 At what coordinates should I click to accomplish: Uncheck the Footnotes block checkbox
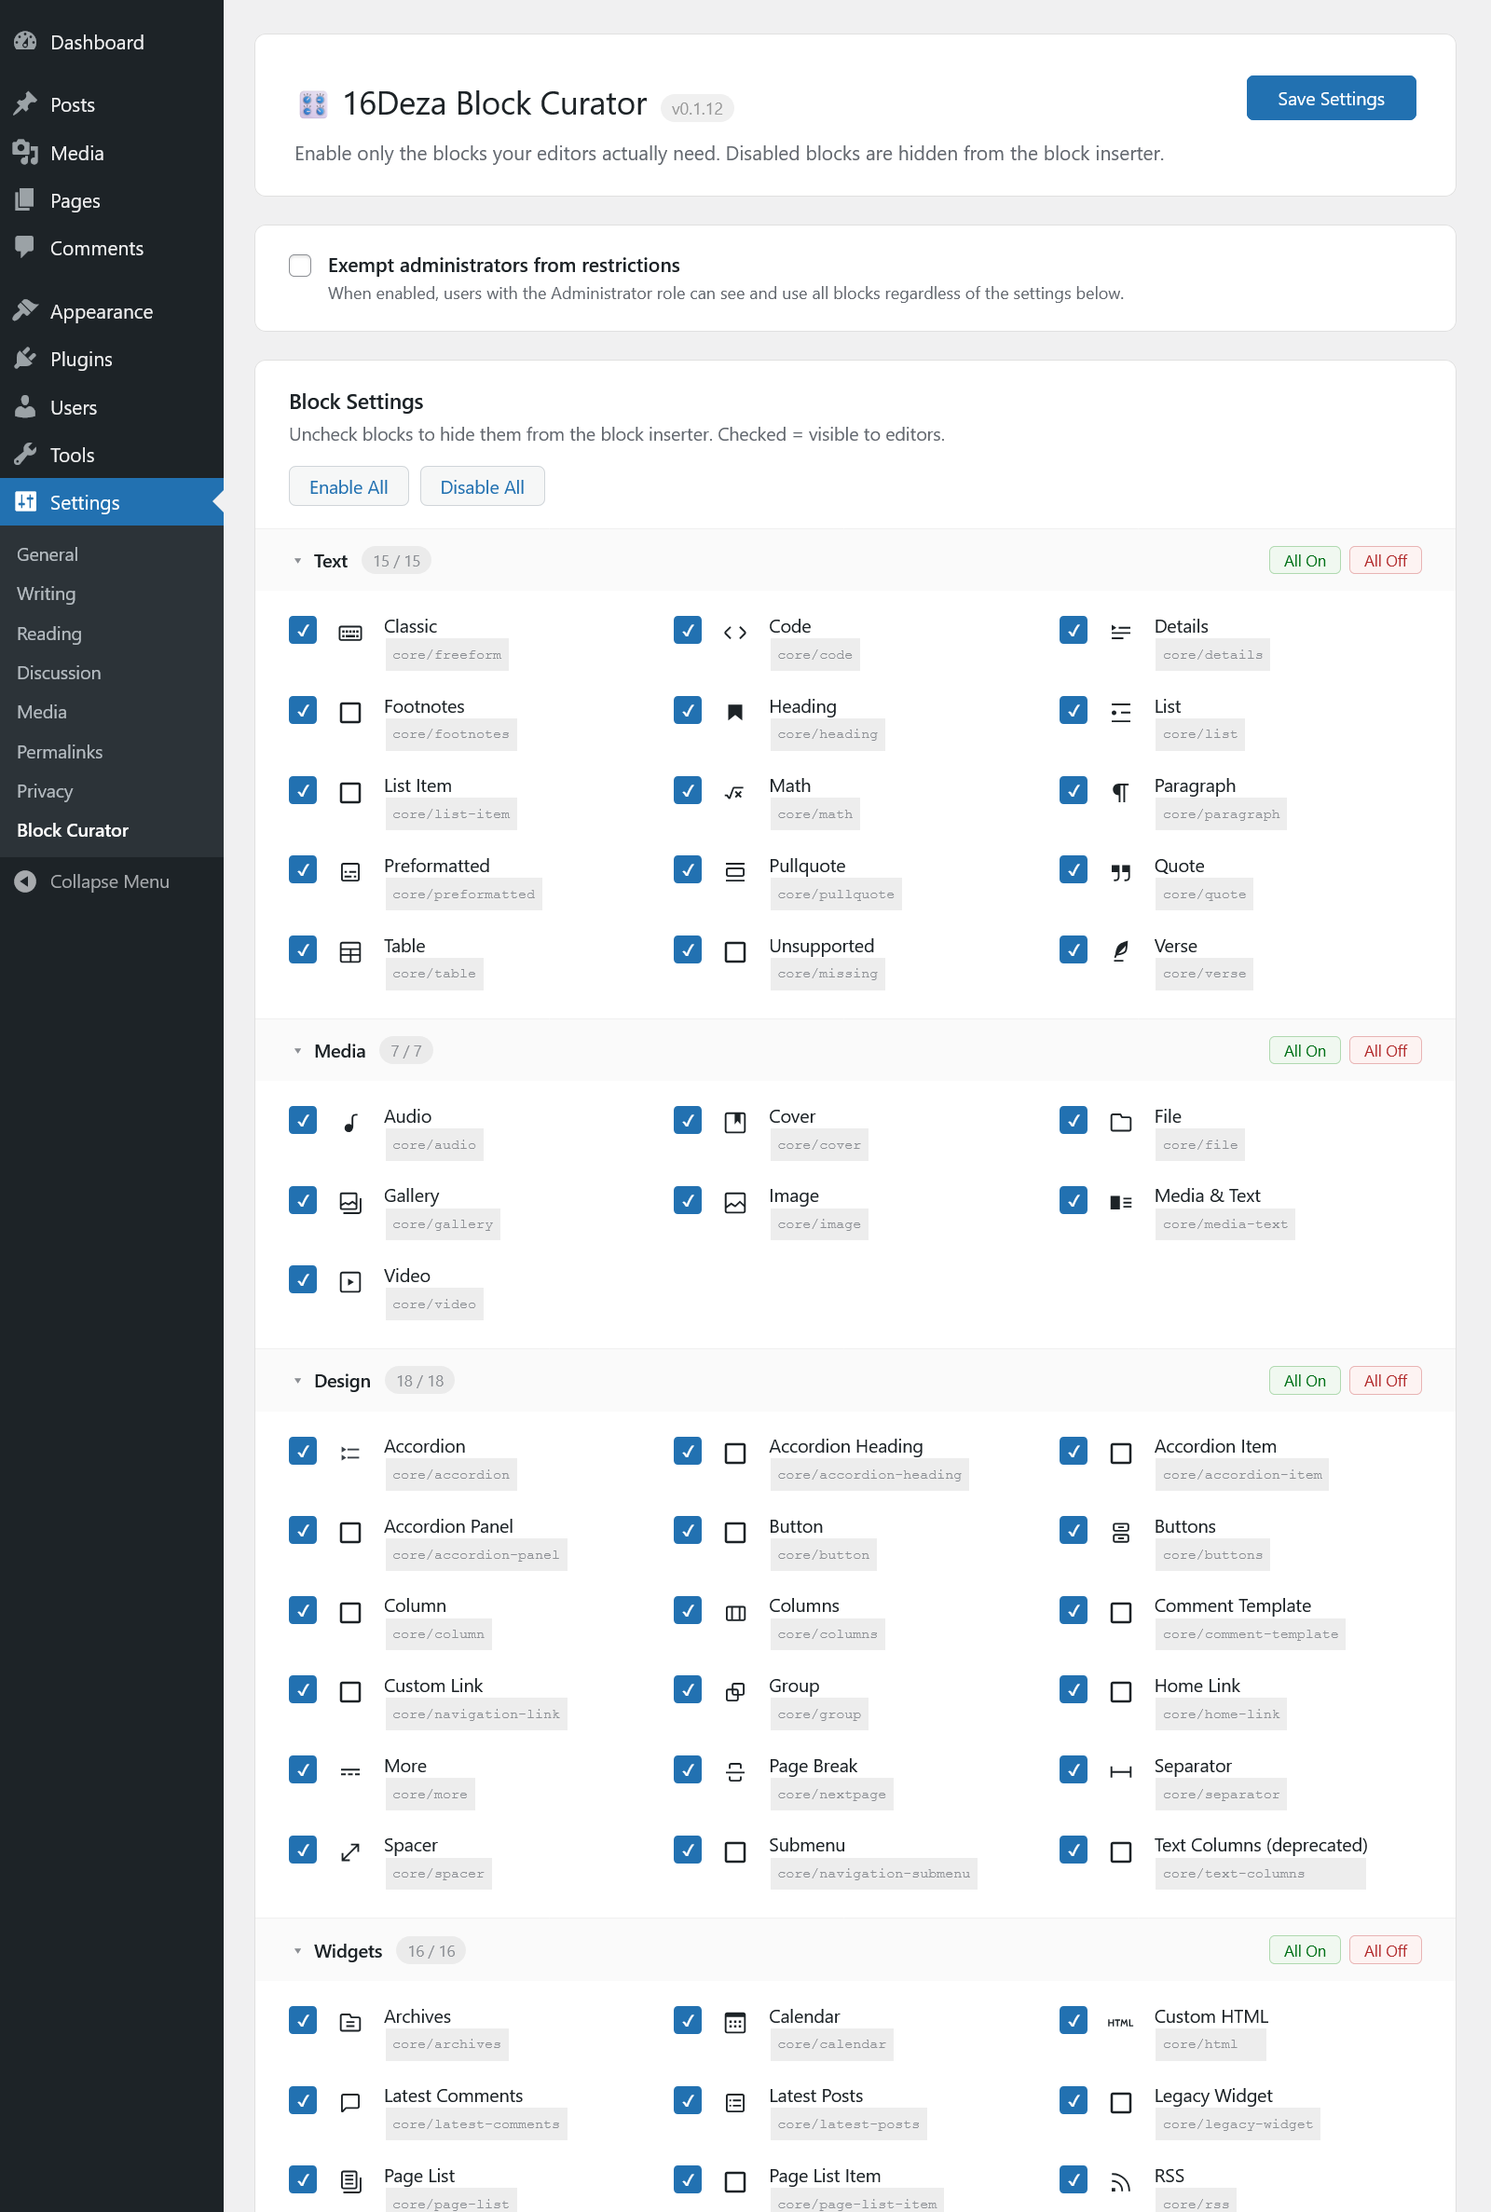coord(302,710)
